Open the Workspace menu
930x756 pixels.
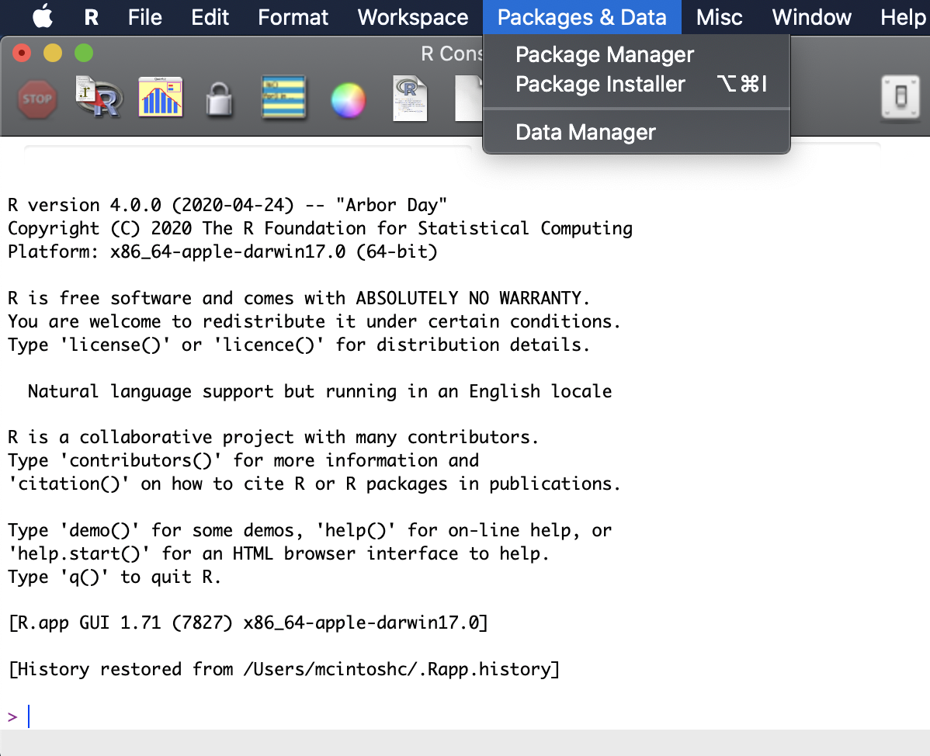pos(413,17)
